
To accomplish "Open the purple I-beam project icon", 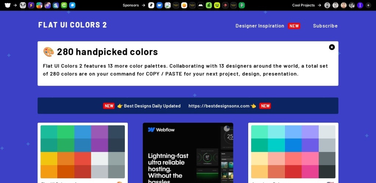I will click(x=360, y=5).
